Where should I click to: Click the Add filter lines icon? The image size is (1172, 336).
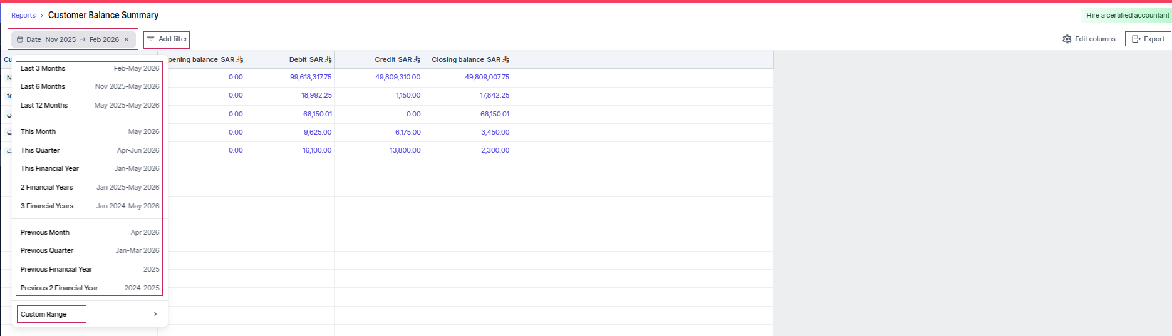pos(150,39)
